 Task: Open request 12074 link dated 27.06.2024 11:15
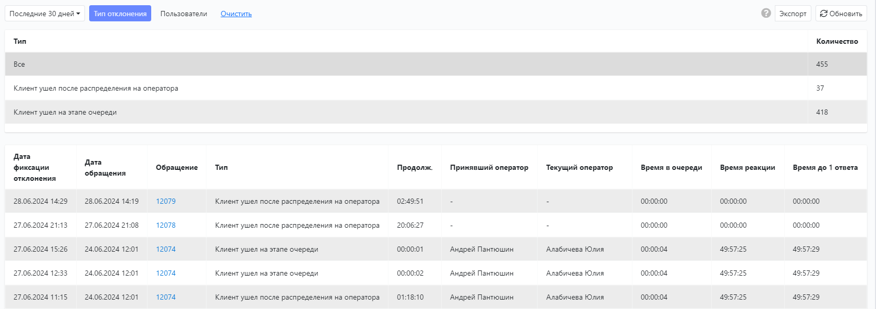point(166,297)
